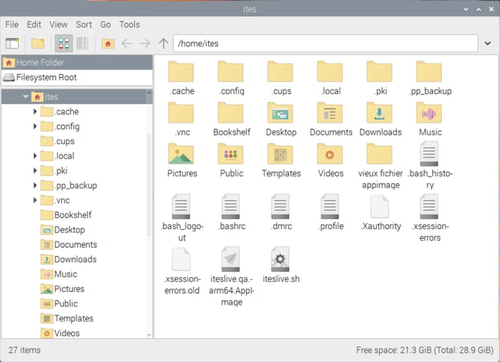
Task: Click Home Folder in the places list
Action: 40,63
